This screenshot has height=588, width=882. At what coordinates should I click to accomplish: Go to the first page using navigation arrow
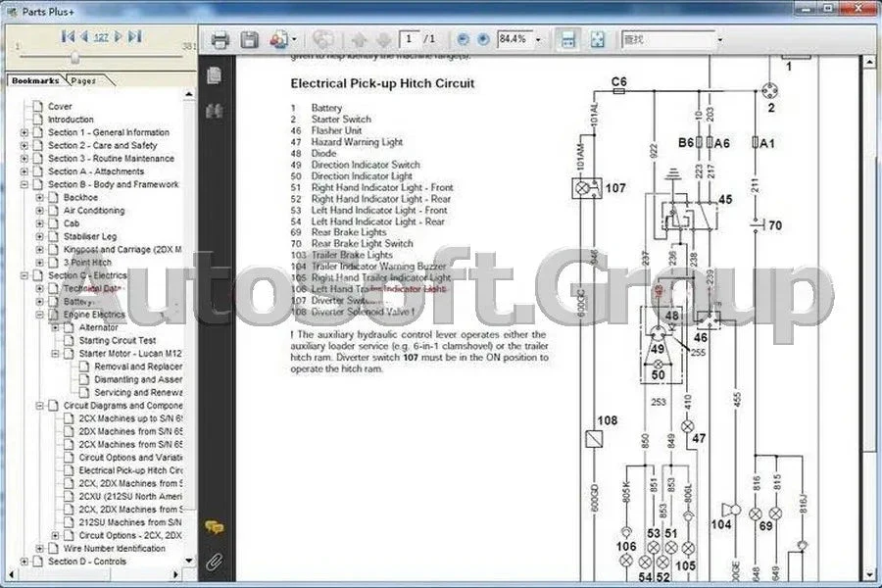pos(68,37)
